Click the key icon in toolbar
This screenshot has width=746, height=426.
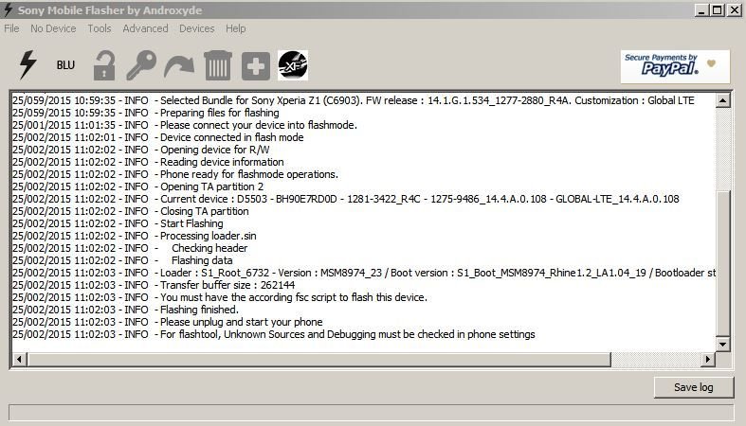click(x=141, y=65)
